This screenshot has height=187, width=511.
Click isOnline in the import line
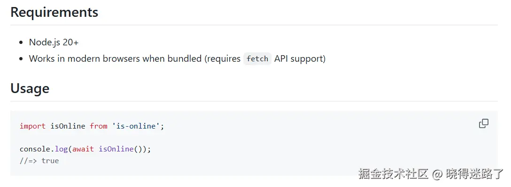[x=68, y=126]
